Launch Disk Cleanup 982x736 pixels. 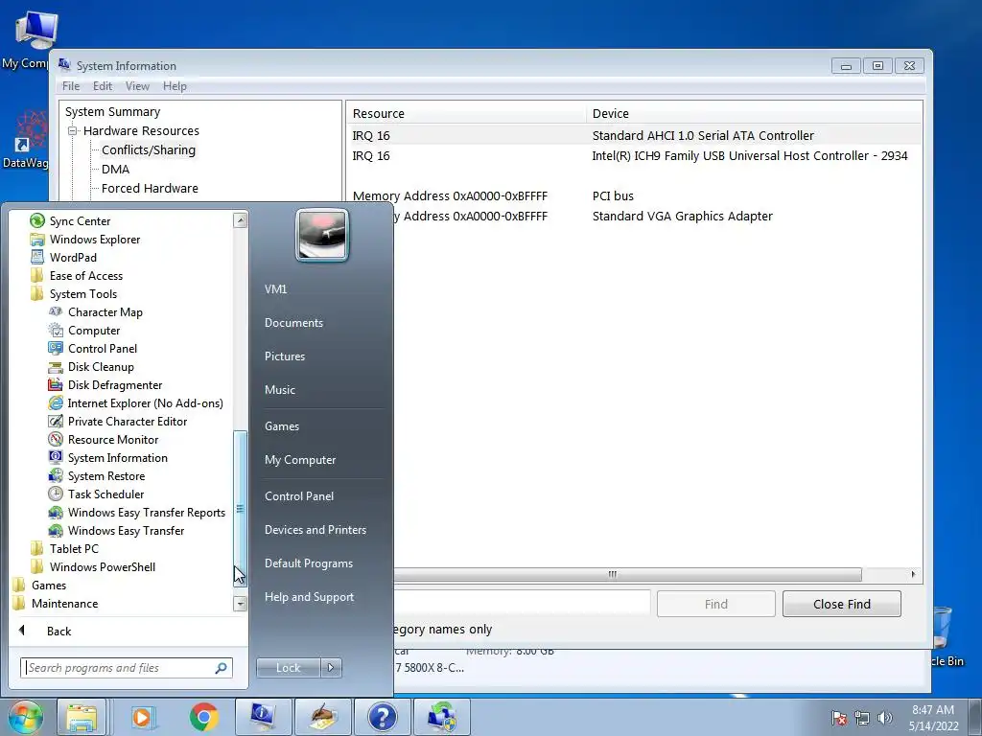pyautogui.click(x=91, y=366)
